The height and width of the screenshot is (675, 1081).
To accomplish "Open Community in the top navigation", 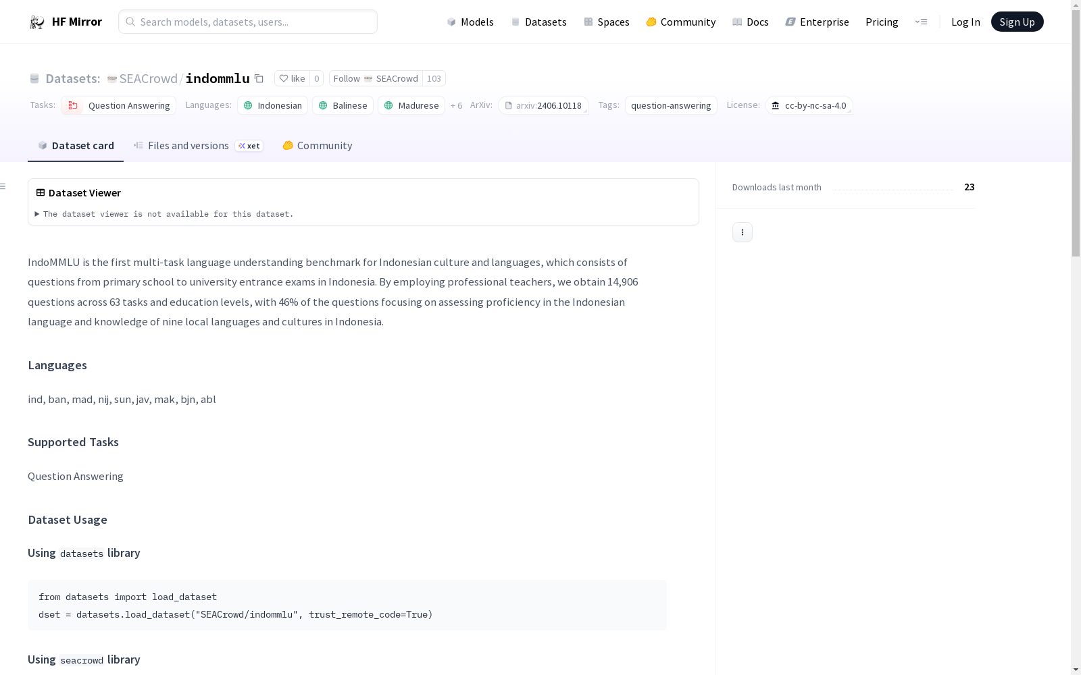I will pos(681,22).
